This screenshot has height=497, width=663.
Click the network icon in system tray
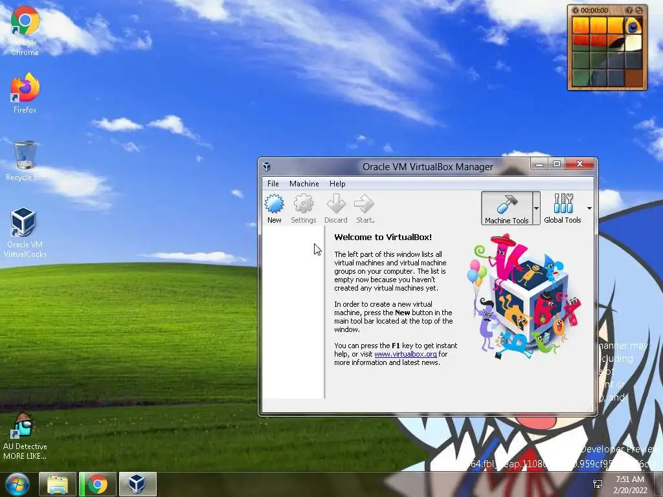(x=598, y=484)
